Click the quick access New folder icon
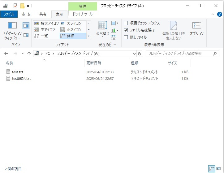The image size is (224, 173). 22,6
